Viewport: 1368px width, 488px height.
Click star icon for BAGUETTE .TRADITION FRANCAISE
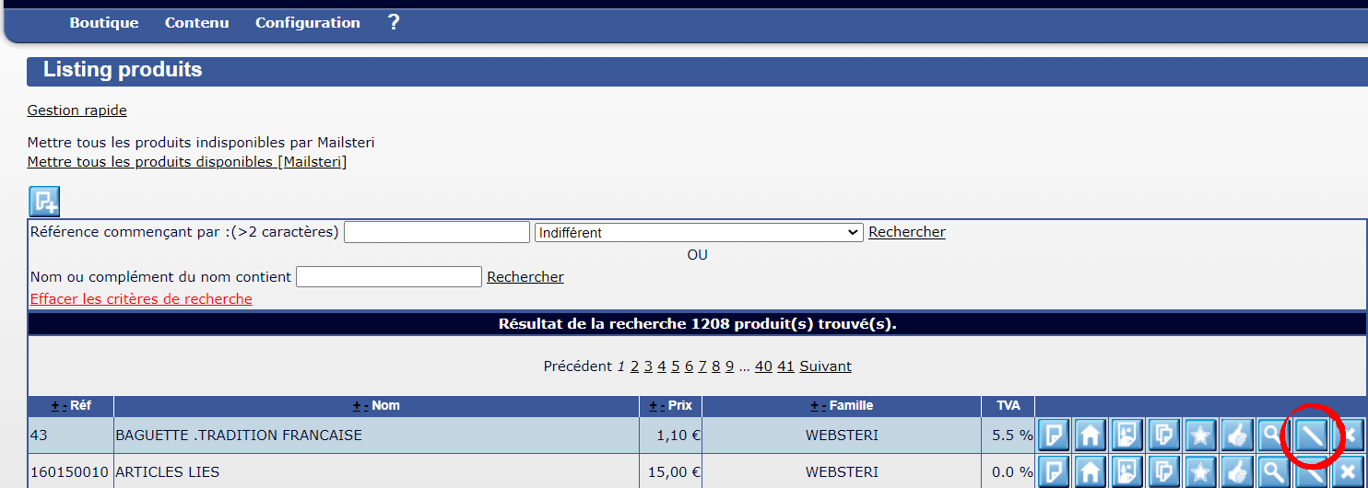click(x=1200, y=435)
